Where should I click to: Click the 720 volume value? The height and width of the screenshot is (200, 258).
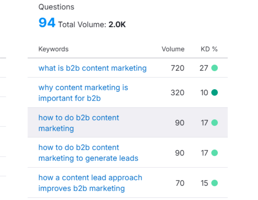pos(177,68)
